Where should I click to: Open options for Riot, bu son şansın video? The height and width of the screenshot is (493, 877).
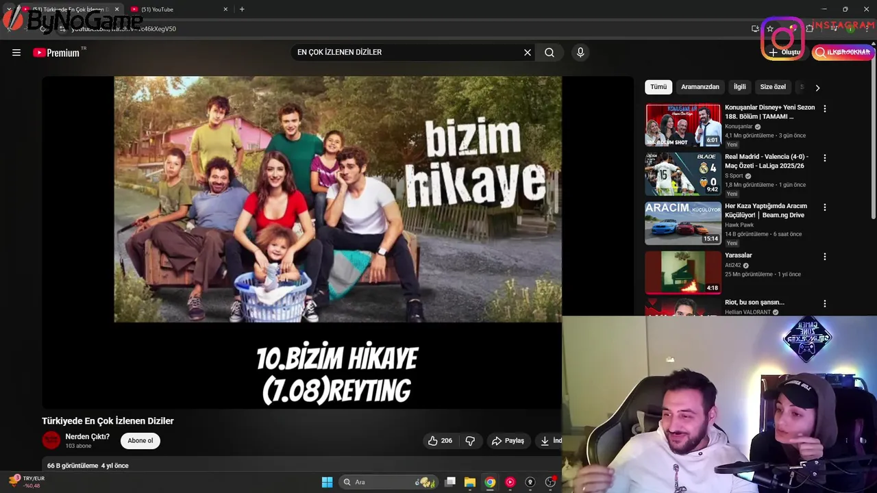tap(825, 304)
